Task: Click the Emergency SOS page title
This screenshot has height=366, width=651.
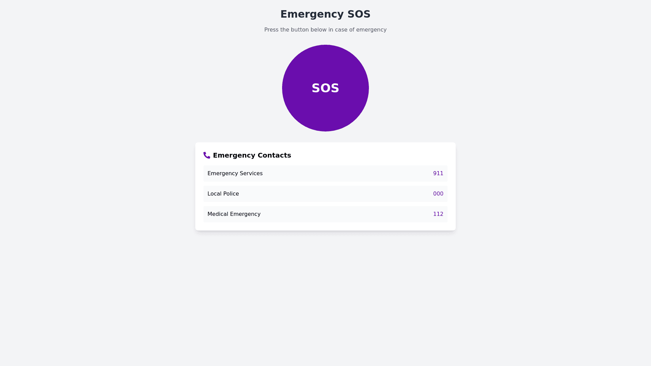Action: coord(325,14)
